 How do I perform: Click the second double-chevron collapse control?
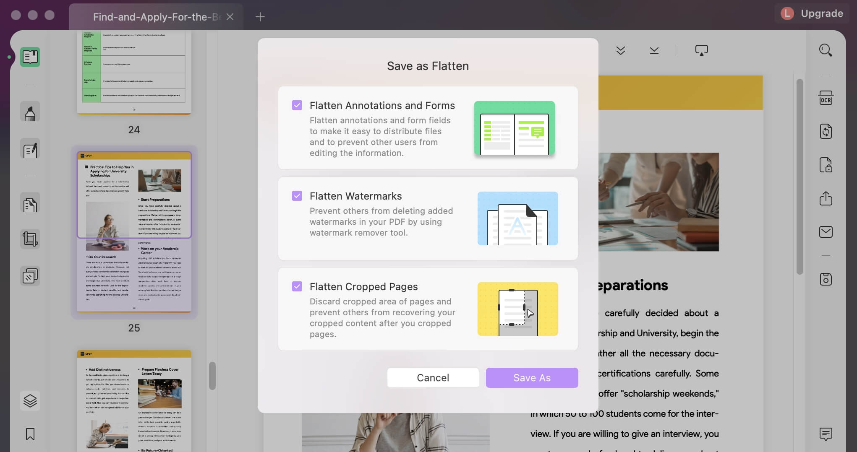coord(653,50)
